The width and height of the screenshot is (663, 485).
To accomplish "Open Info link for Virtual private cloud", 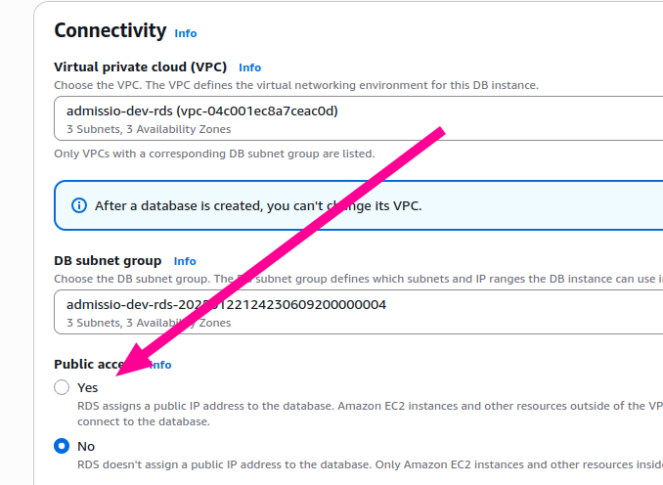I will [249, 67].
